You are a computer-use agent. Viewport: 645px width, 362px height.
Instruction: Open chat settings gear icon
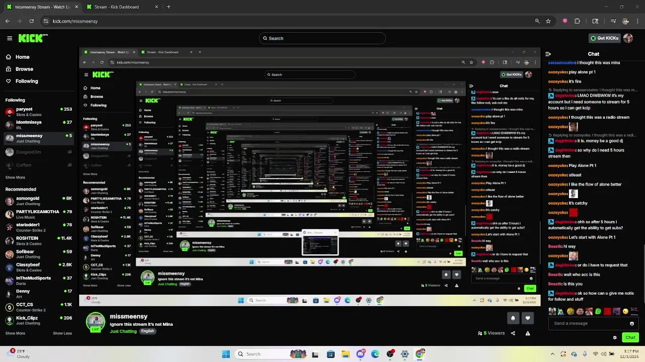point(615,337)
